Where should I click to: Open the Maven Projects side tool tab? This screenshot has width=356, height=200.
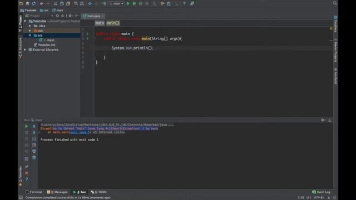point(335,51)
